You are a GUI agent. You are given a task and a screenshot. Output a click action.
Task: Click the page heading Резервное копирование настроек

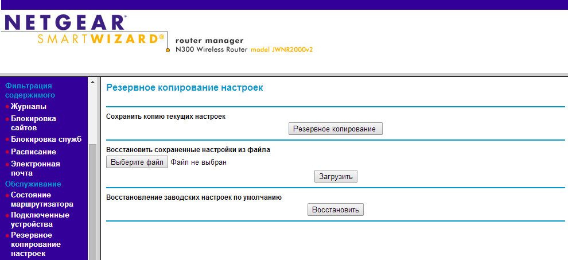[x=184, y=88]
